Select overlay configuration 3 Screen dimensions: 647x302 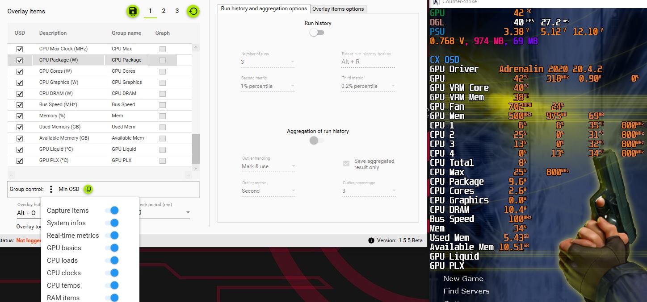coord(177,11)
